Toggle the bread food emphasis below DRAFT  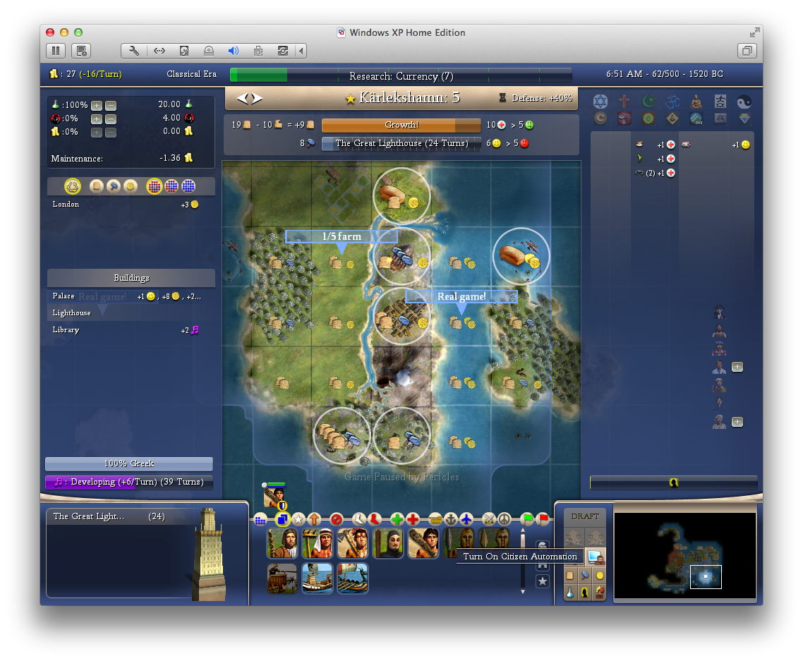tap(569, 576)
